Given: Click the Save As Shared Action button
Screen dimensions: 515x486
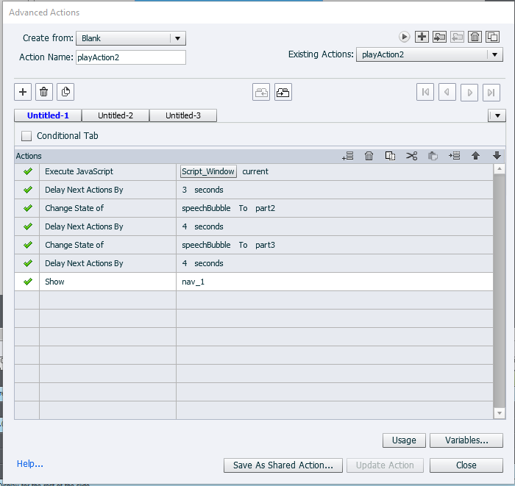Looking at the screenshot, I should pyautogui.click(x=283, y=465).
